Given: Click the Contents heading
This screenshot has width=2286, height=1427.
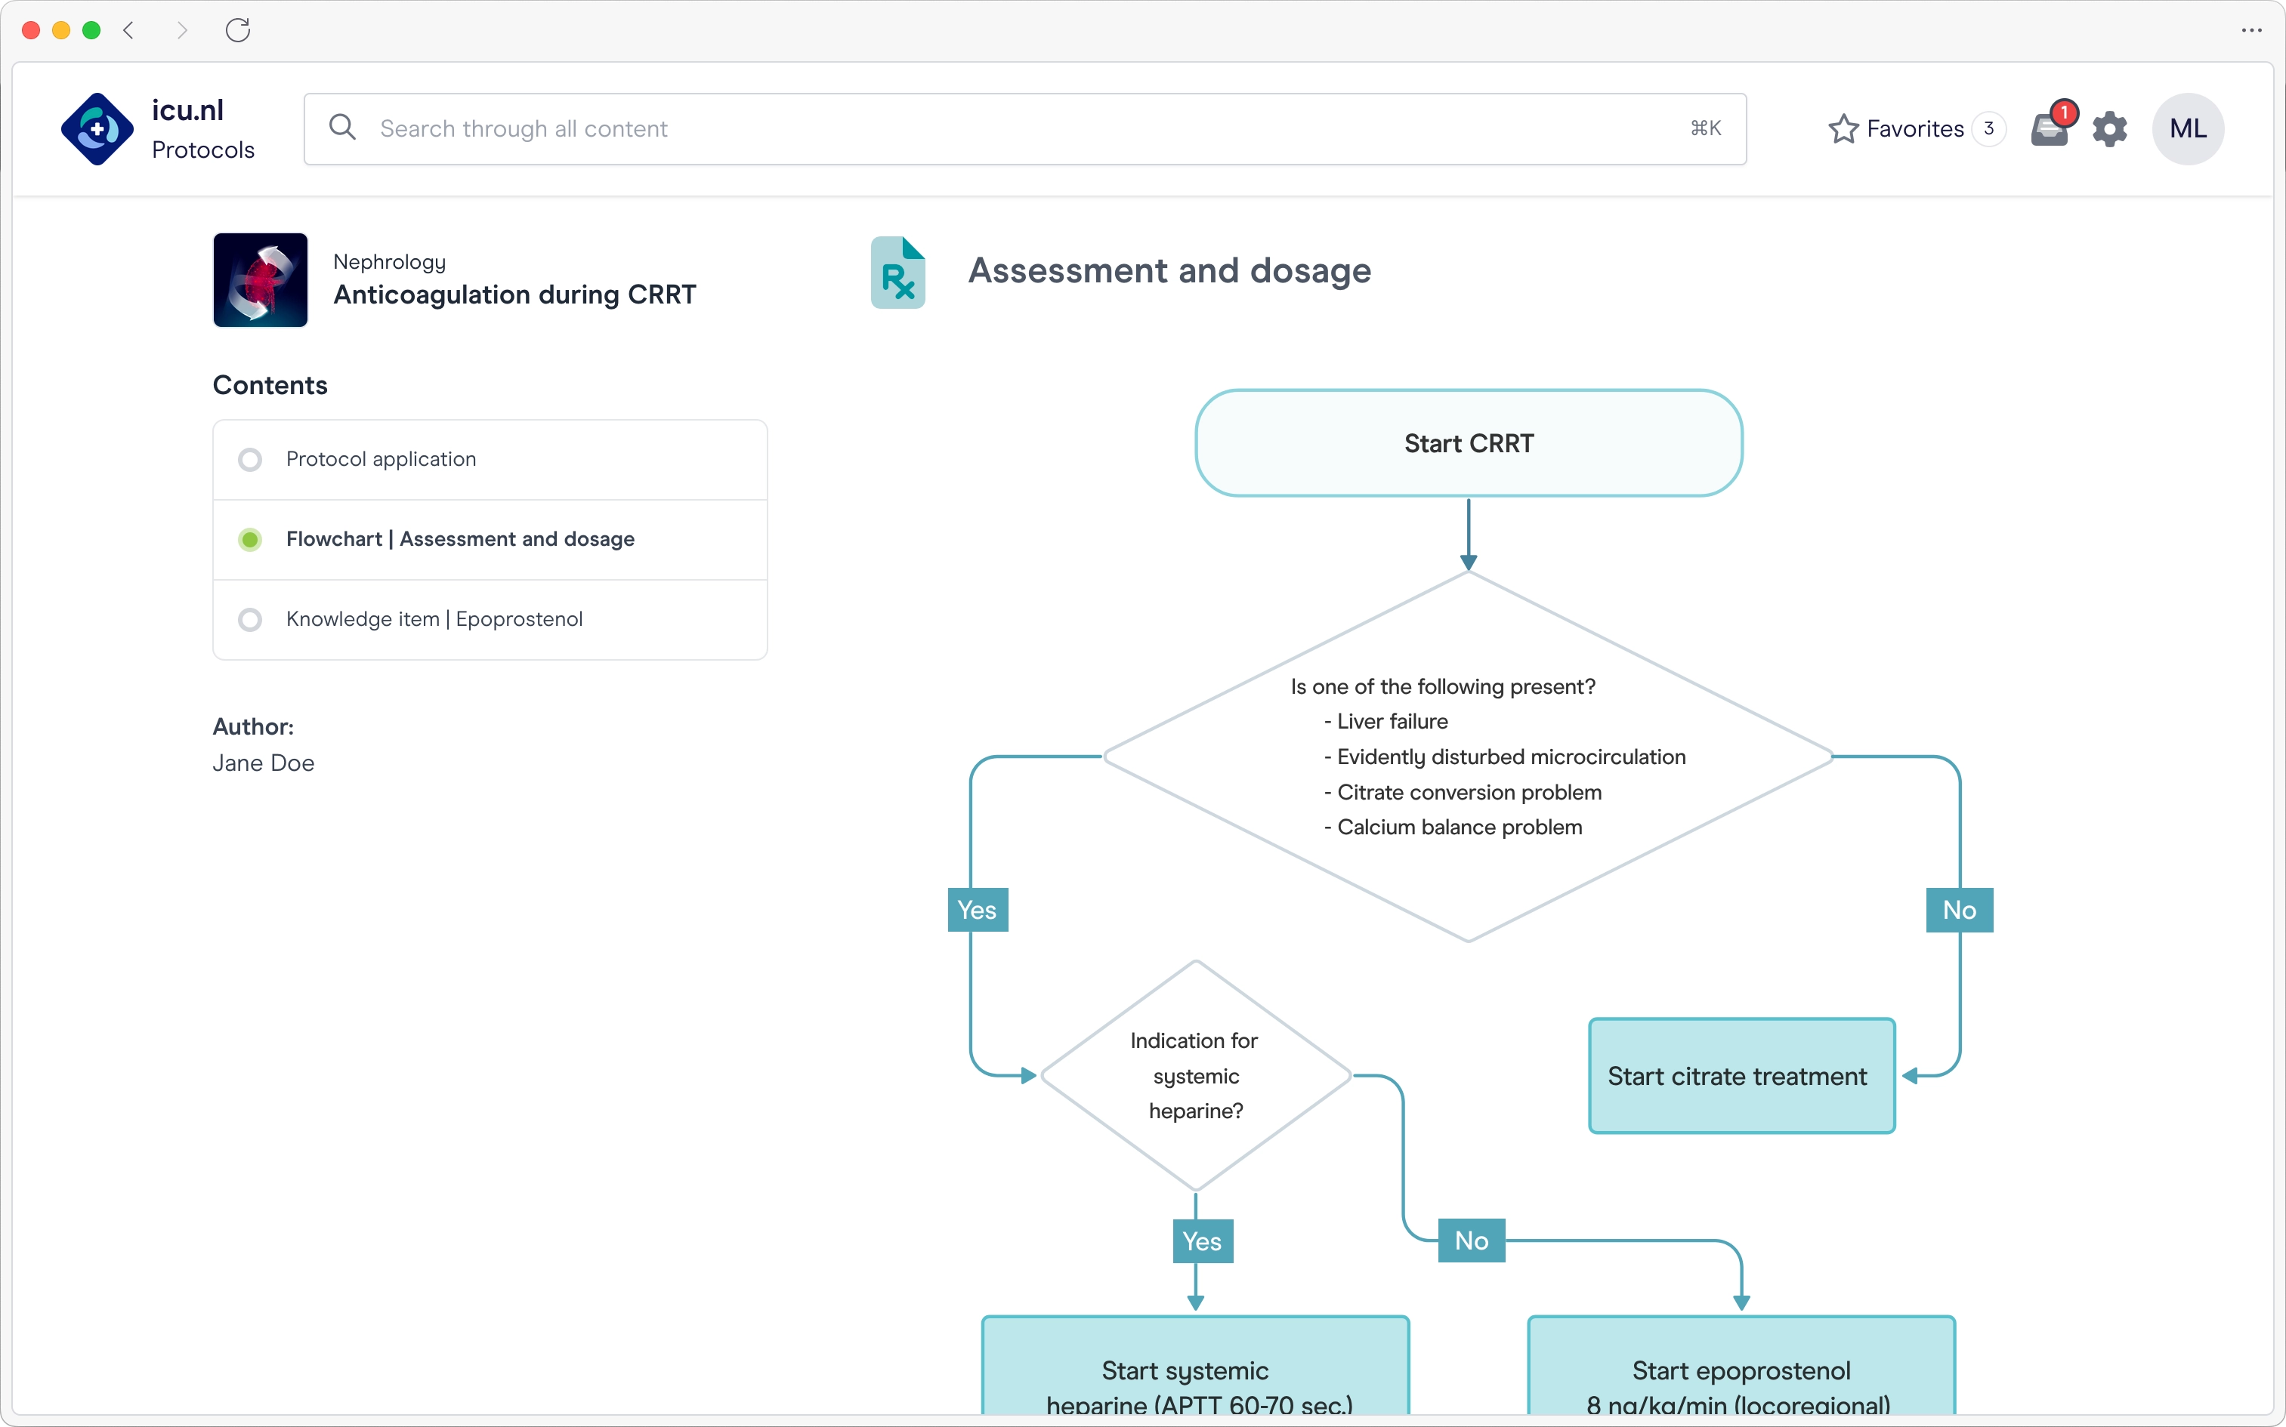Looking at the screenshot, I should [x=270, y=385].
